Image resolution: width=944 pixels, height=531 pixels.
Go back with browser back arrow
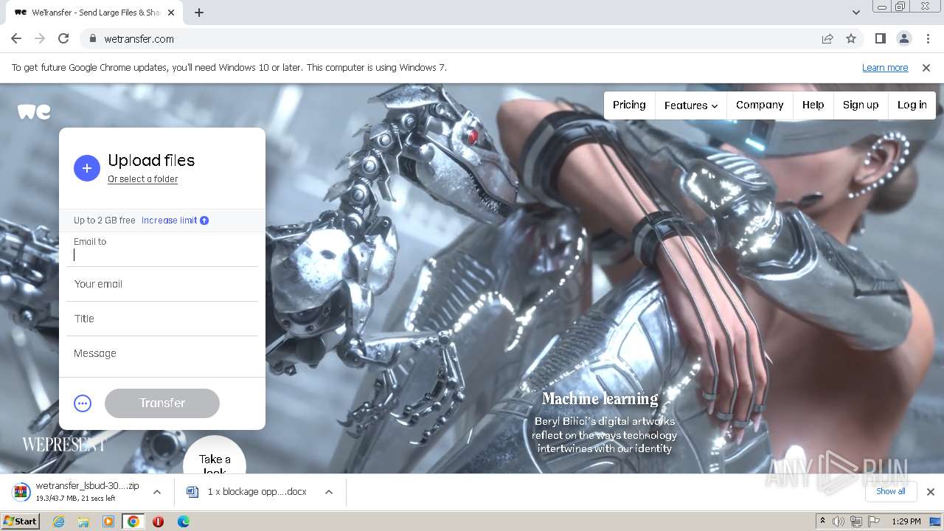(16, 38)
